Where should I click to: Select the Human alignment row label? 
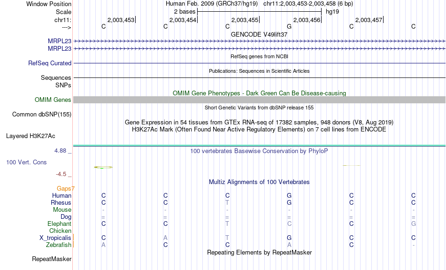pos(62,195)
